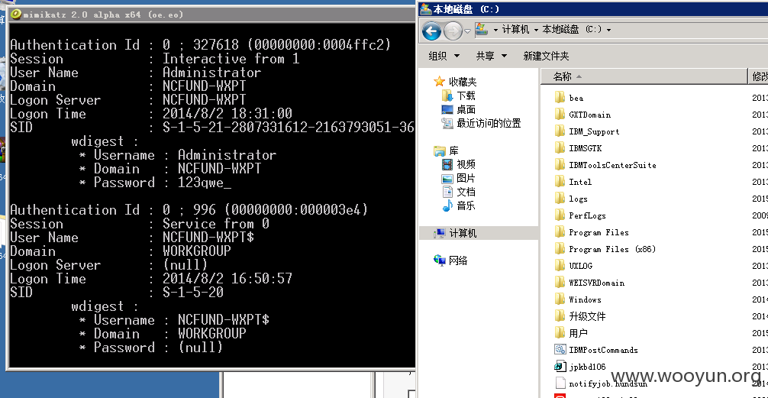Select the IBMPostCommands file icon
The image size is (768, 398).
click(x=560, y=349)
